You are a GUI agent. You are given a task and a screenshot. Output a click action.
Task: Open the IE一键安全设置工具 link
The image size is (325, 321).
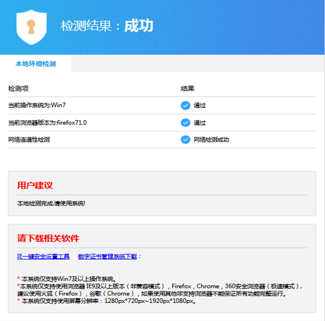(43, 257)
